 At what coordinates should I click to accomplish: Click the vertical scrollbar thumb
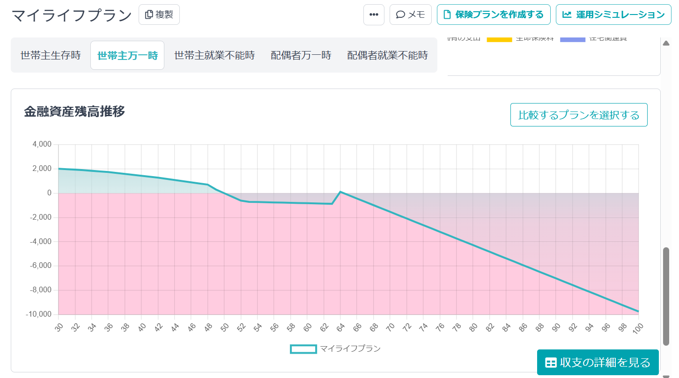coord(666,296)
